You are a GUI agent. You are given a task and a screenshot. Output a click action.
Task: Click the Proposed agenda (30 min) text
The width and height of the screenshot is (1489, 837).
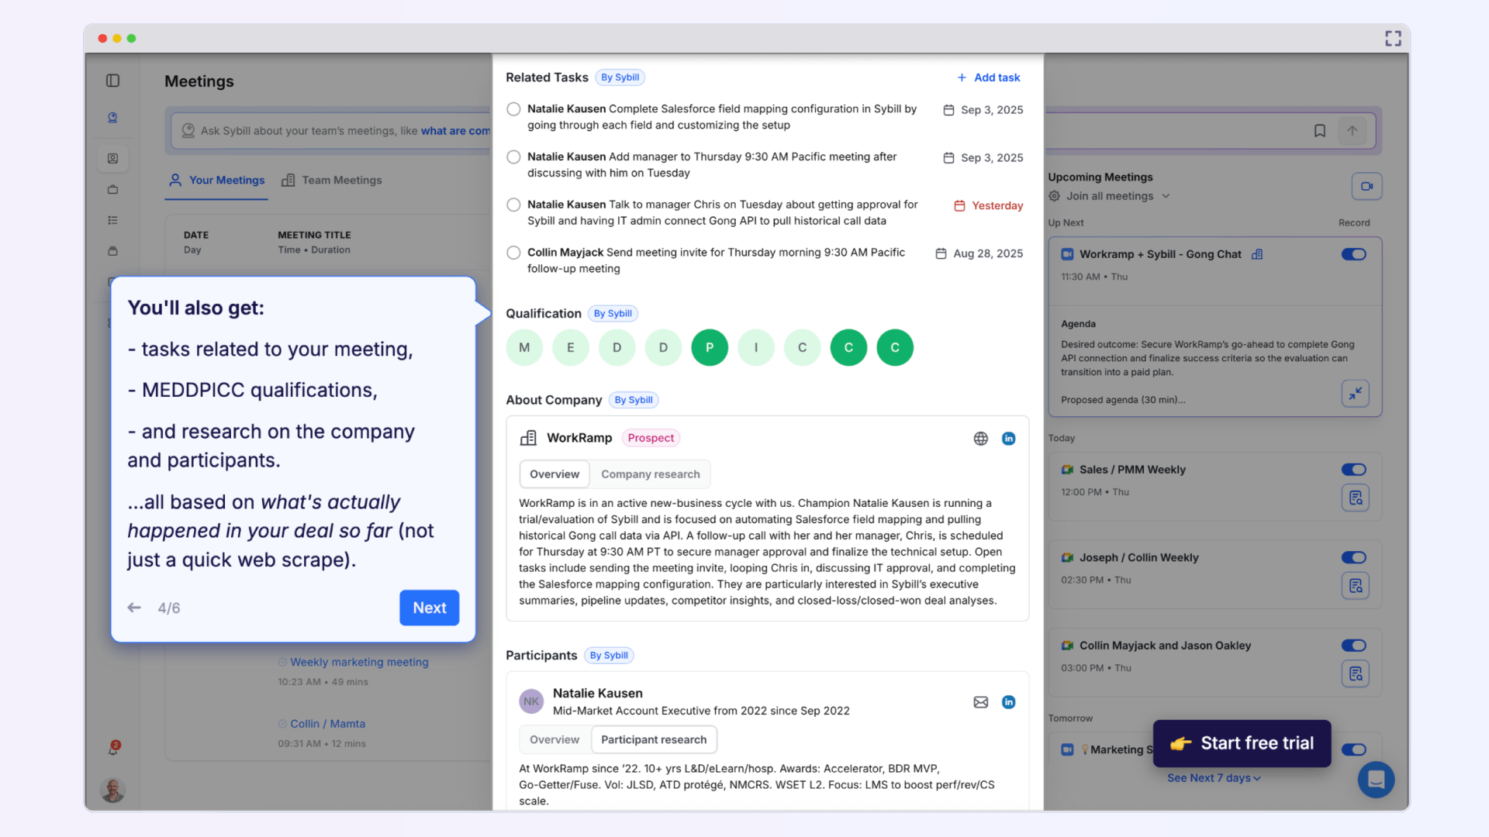1123,400
